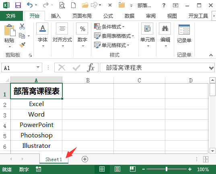This screenshot has height=174, width=216.
Task: Click the 100% zoom level
Action: tap(203, 169)
